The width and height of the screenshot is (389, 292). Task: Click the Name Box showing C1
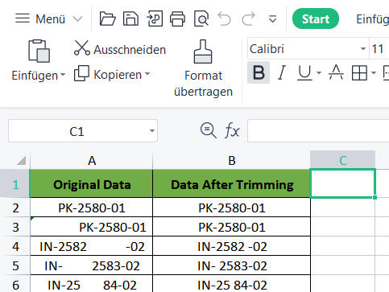tap(77, 131)
